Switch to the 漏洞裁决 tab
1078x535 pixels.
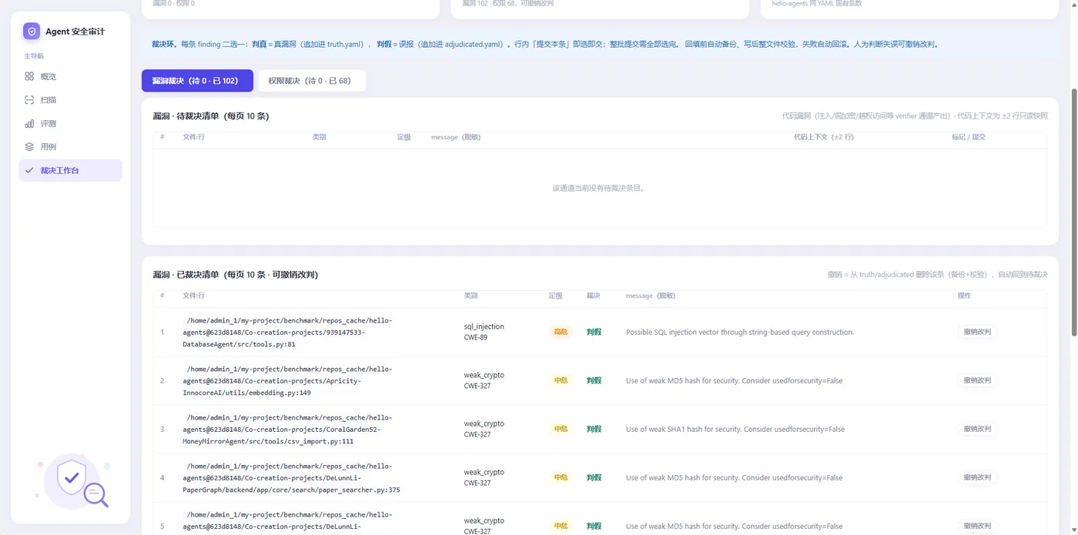197,81
